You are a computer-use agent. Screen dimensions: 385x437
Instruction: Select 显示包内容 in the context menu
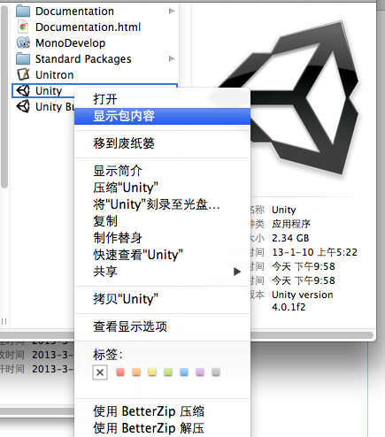(x=162, y=116)
